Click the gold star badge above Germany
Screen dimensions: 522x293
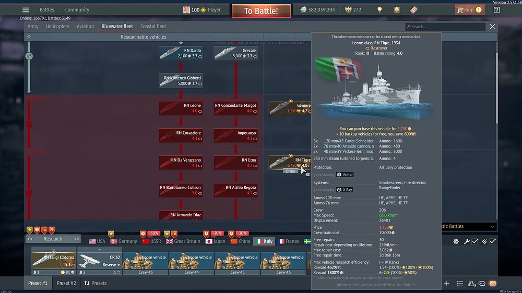tap(111, 234)
